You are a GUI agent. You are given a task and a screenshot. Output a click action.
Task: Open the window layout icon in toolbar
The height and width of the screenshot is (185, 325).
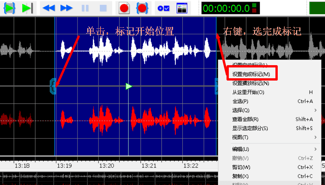click(182, 8)
